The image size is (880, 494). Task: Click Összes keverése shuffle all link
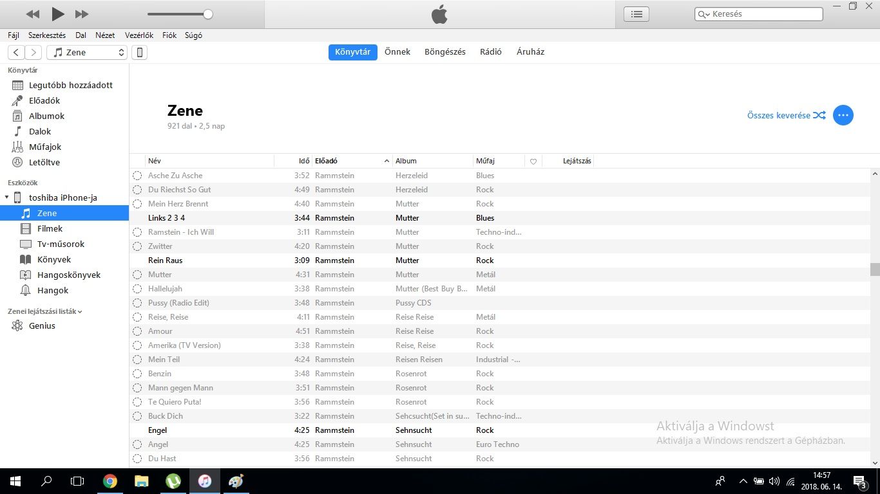(786, 115)
